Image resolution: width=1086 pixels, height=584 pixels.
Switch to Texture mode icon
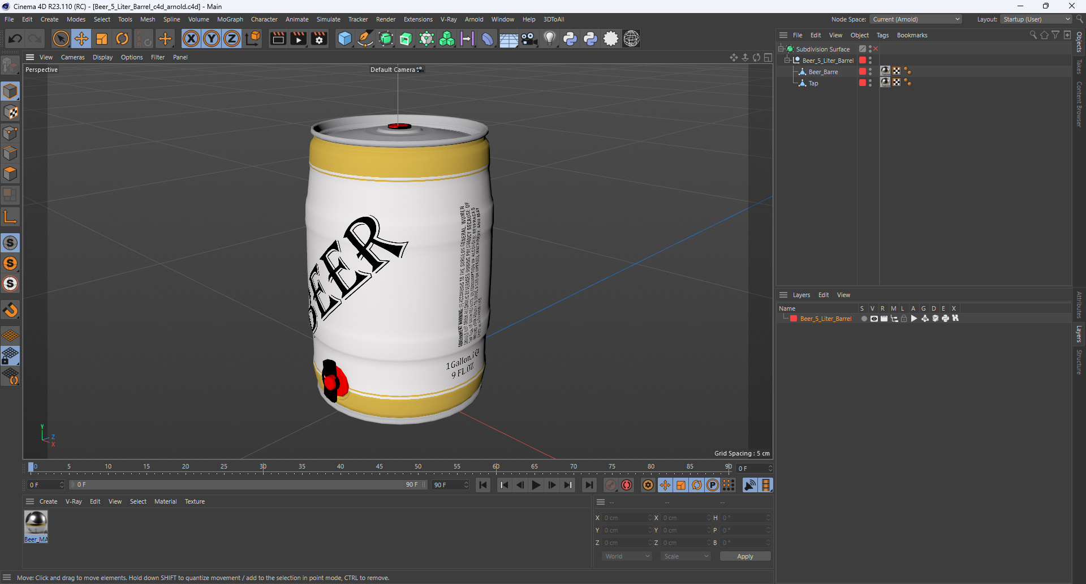tap(10, 112)
